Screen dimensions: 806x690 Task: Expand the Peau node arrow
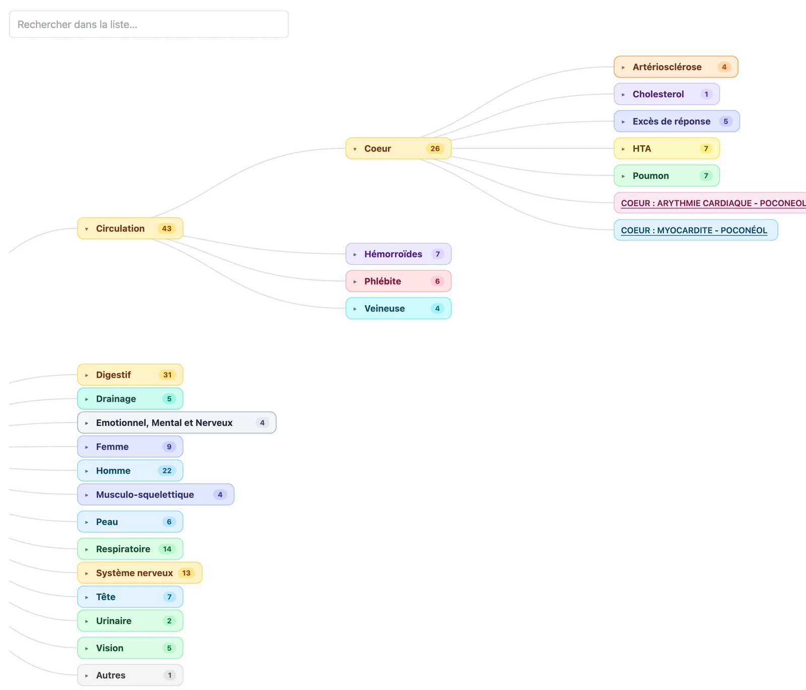coord(87,522)
